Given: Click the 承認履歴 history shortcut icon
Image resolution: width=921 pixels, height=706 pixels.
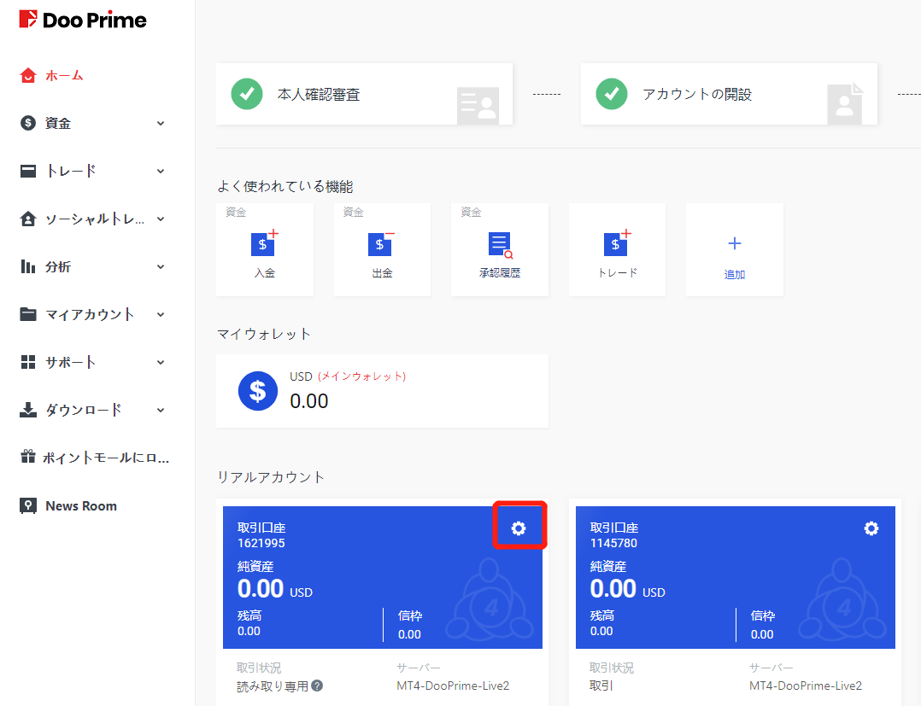Looking at the screenshot, I should [x=501, y=245].
